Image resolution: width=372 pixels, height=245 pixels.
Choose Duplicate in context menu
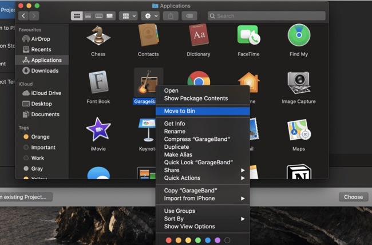click(203, 147)
